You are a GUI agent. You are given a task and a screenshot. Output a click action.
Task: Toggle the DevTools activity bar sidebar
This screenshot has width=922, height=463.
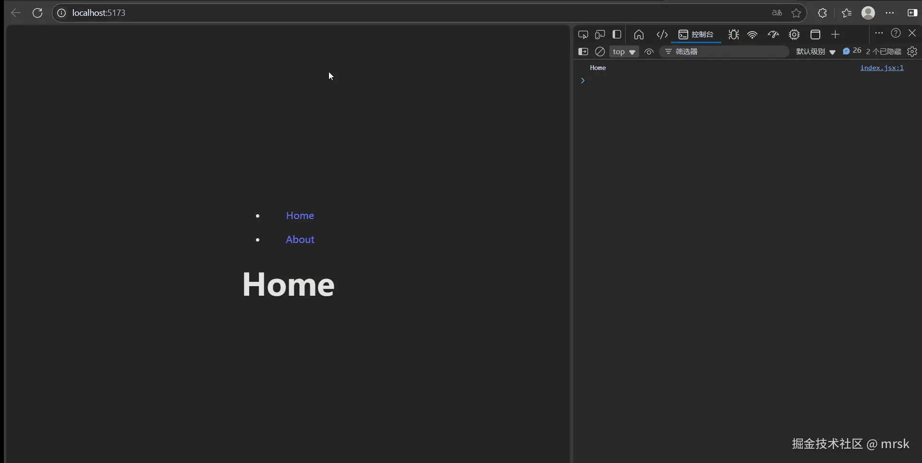(617, 35)
